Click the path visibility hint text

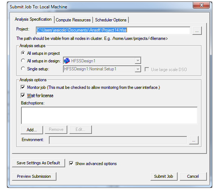(x=92, y=38)
